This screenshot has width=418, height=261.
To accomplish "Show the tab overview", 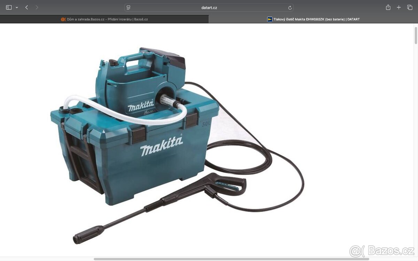I will coord(410,7).
